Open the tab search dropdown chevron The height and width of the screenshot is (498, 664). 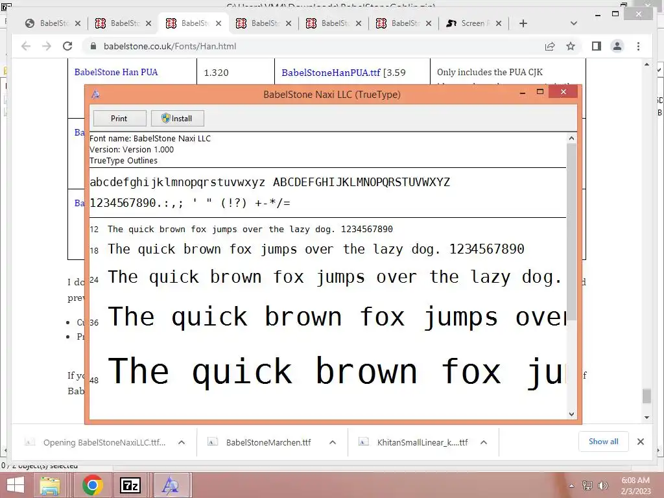(574, 23)
